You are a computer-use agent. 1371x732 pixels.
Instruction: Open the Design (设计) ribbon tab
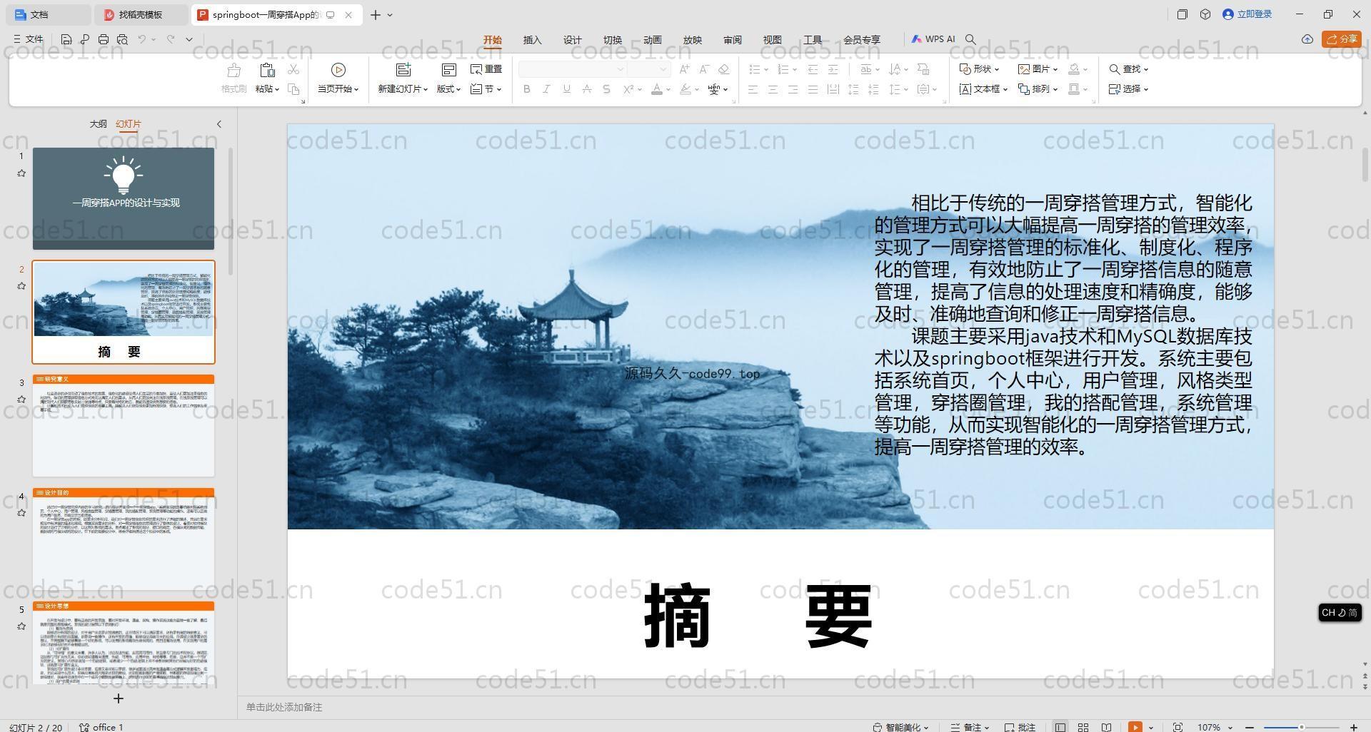click(573, 40)
